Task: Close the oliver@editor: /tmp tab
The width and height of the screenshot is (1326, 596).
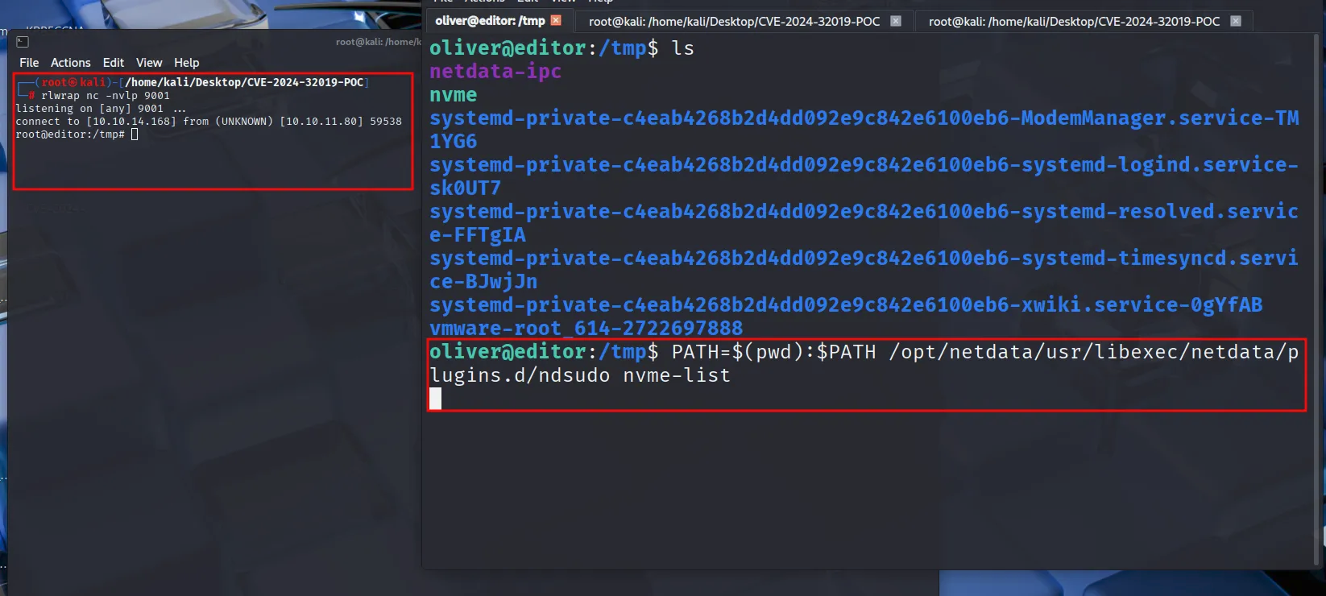Action: tap(556, 20)
